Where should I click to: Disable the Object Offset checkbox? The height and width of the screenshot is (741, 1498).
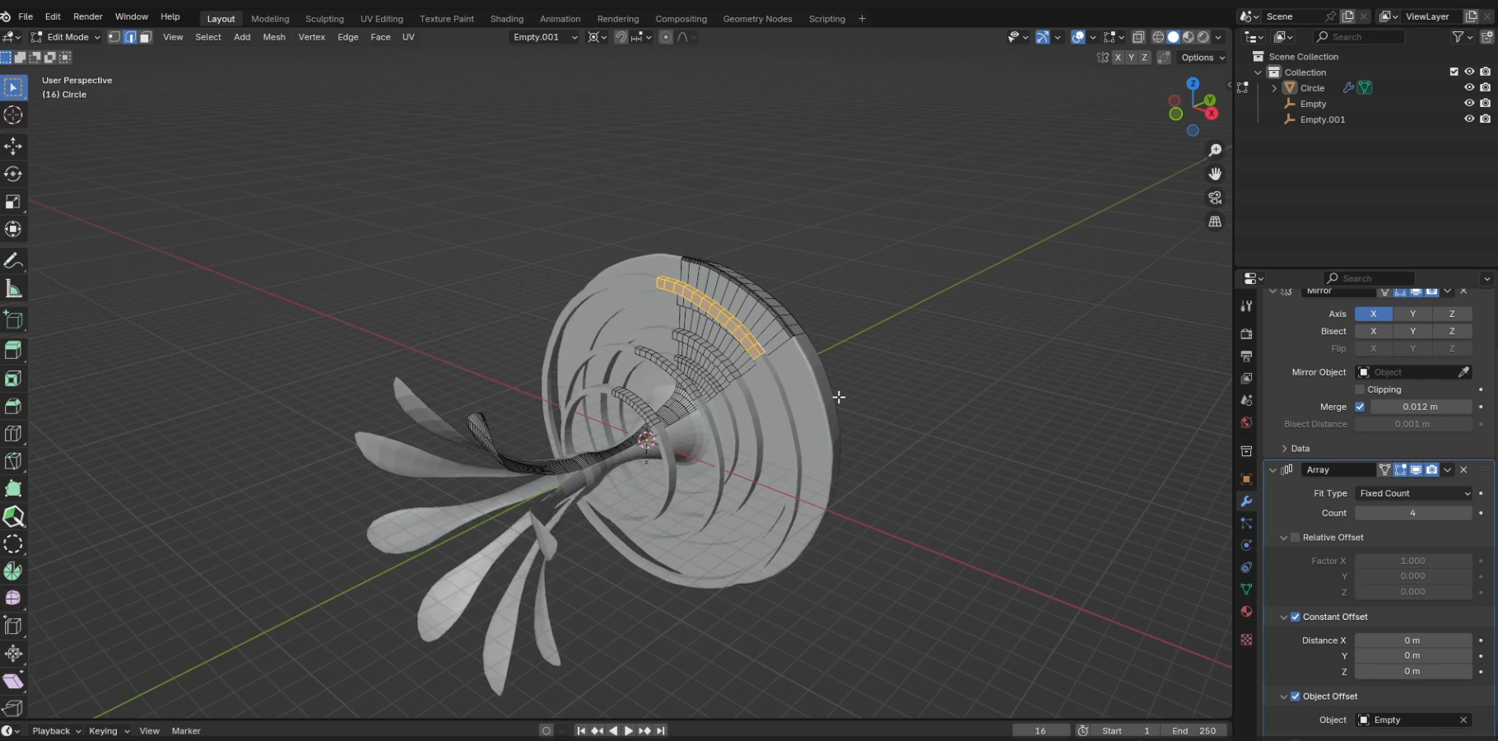[1295, 697]
